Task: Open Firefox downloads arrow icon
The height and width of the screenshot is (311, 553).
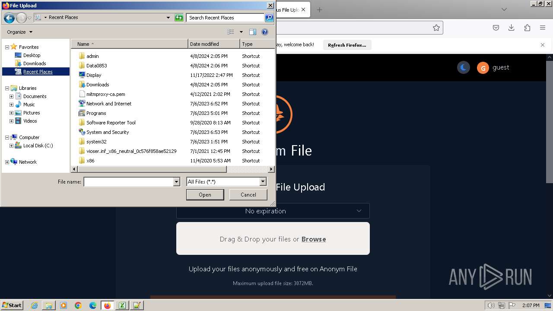Action: click(x=512, y=28)
